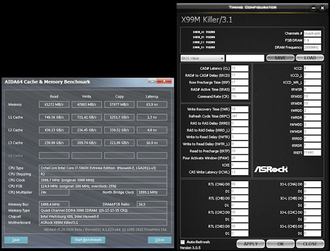Select the IO-L (CHD) D0 field
The height and width of the screenshot is (251, 330).
tap(312, 226)
